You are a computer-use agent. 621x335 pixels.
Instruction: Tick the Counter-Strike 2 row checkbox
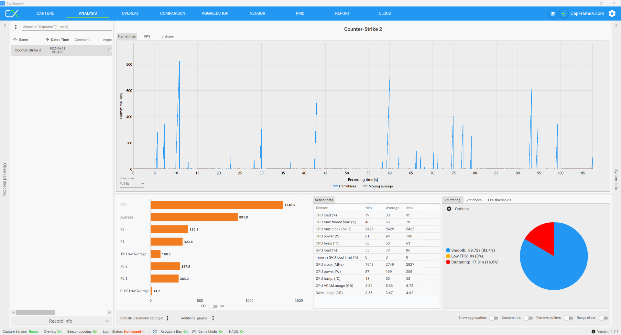tap(110, 50)
